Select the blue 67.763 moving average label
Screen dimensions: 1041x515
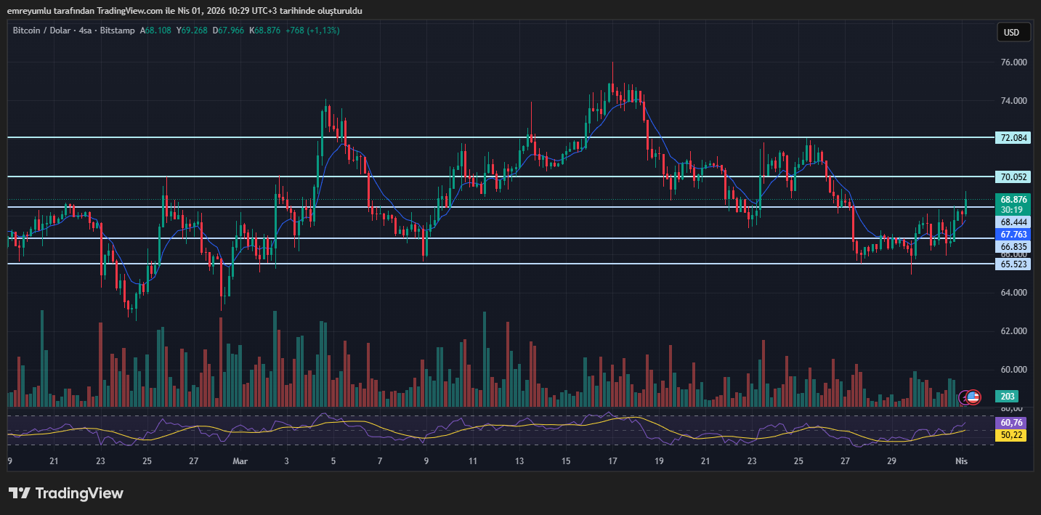[1013, 235]
